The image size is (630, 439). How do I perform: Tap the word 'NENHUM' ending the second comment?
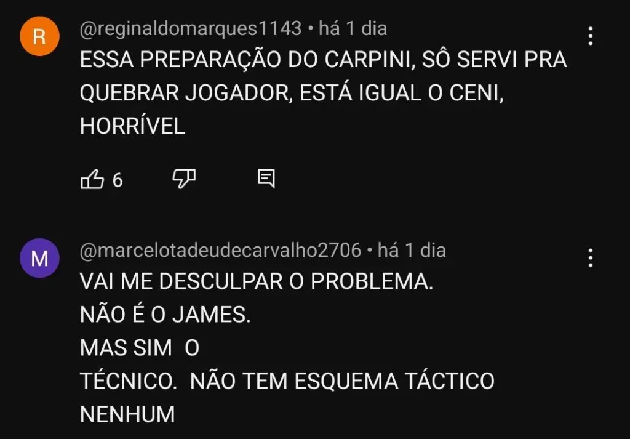pos(127,414)
